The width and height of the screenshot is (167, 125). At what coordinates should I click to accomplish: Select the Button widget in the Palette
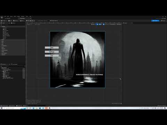click(5, 29)
